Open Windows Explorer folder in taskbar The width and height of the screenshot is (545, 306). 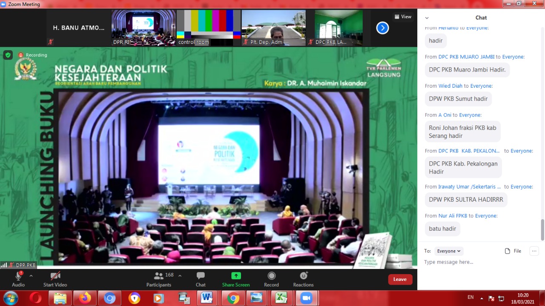[x=60, y=298]
